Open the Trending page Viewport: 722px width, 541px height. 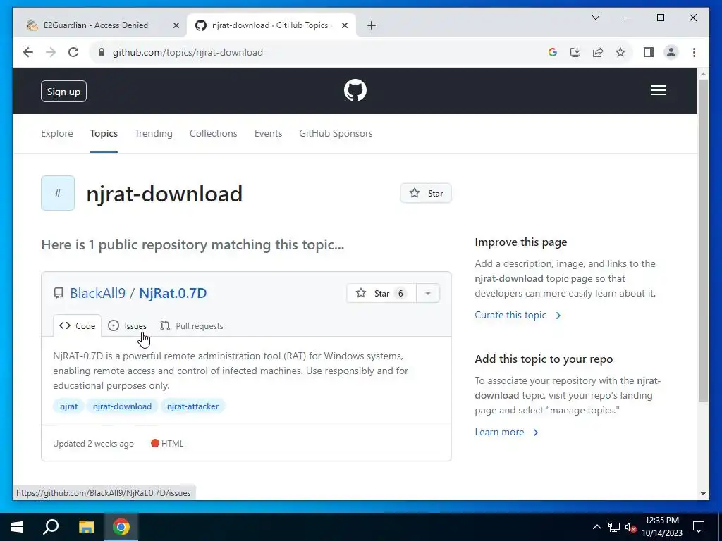click(153, 133)
